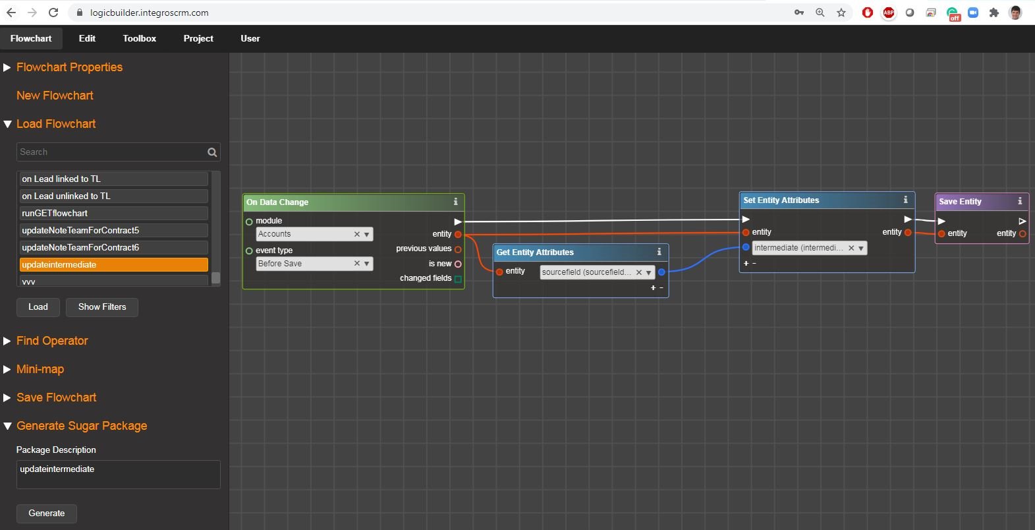Open the saved password key icon
1035x530 pixels.
pos(799,13)
